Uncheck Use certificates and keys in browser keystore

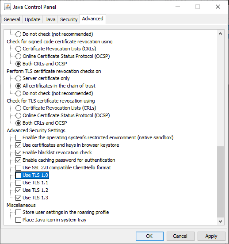point(18,145)
